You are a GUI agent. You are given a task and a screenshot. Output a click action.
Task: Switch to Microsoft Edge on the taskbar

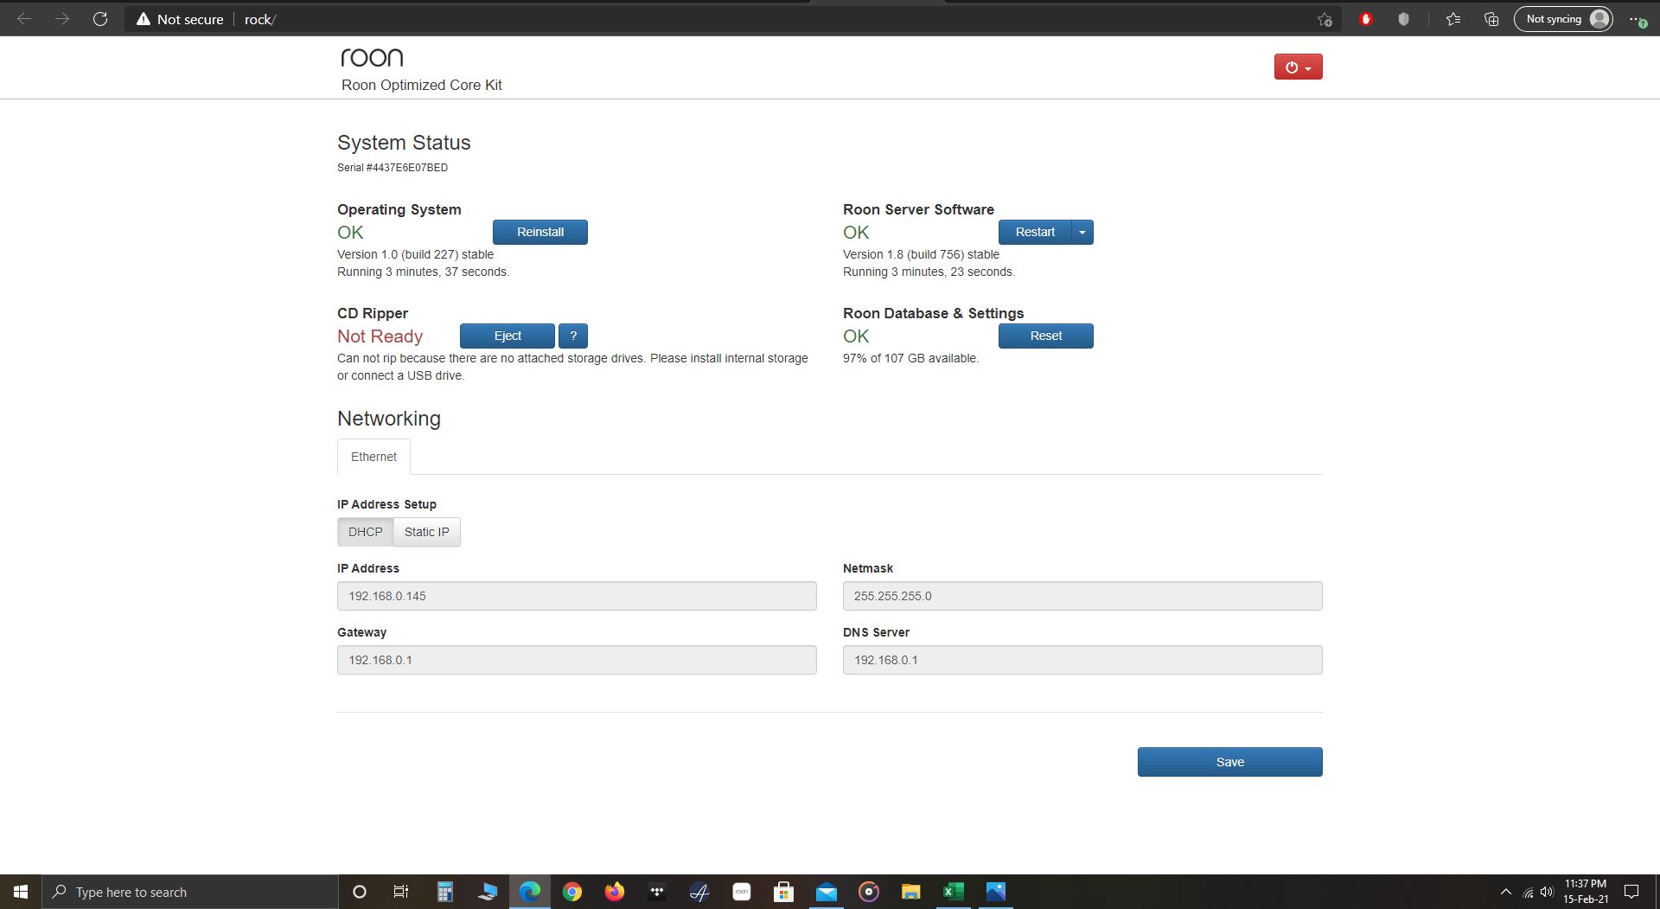point(530,892)
